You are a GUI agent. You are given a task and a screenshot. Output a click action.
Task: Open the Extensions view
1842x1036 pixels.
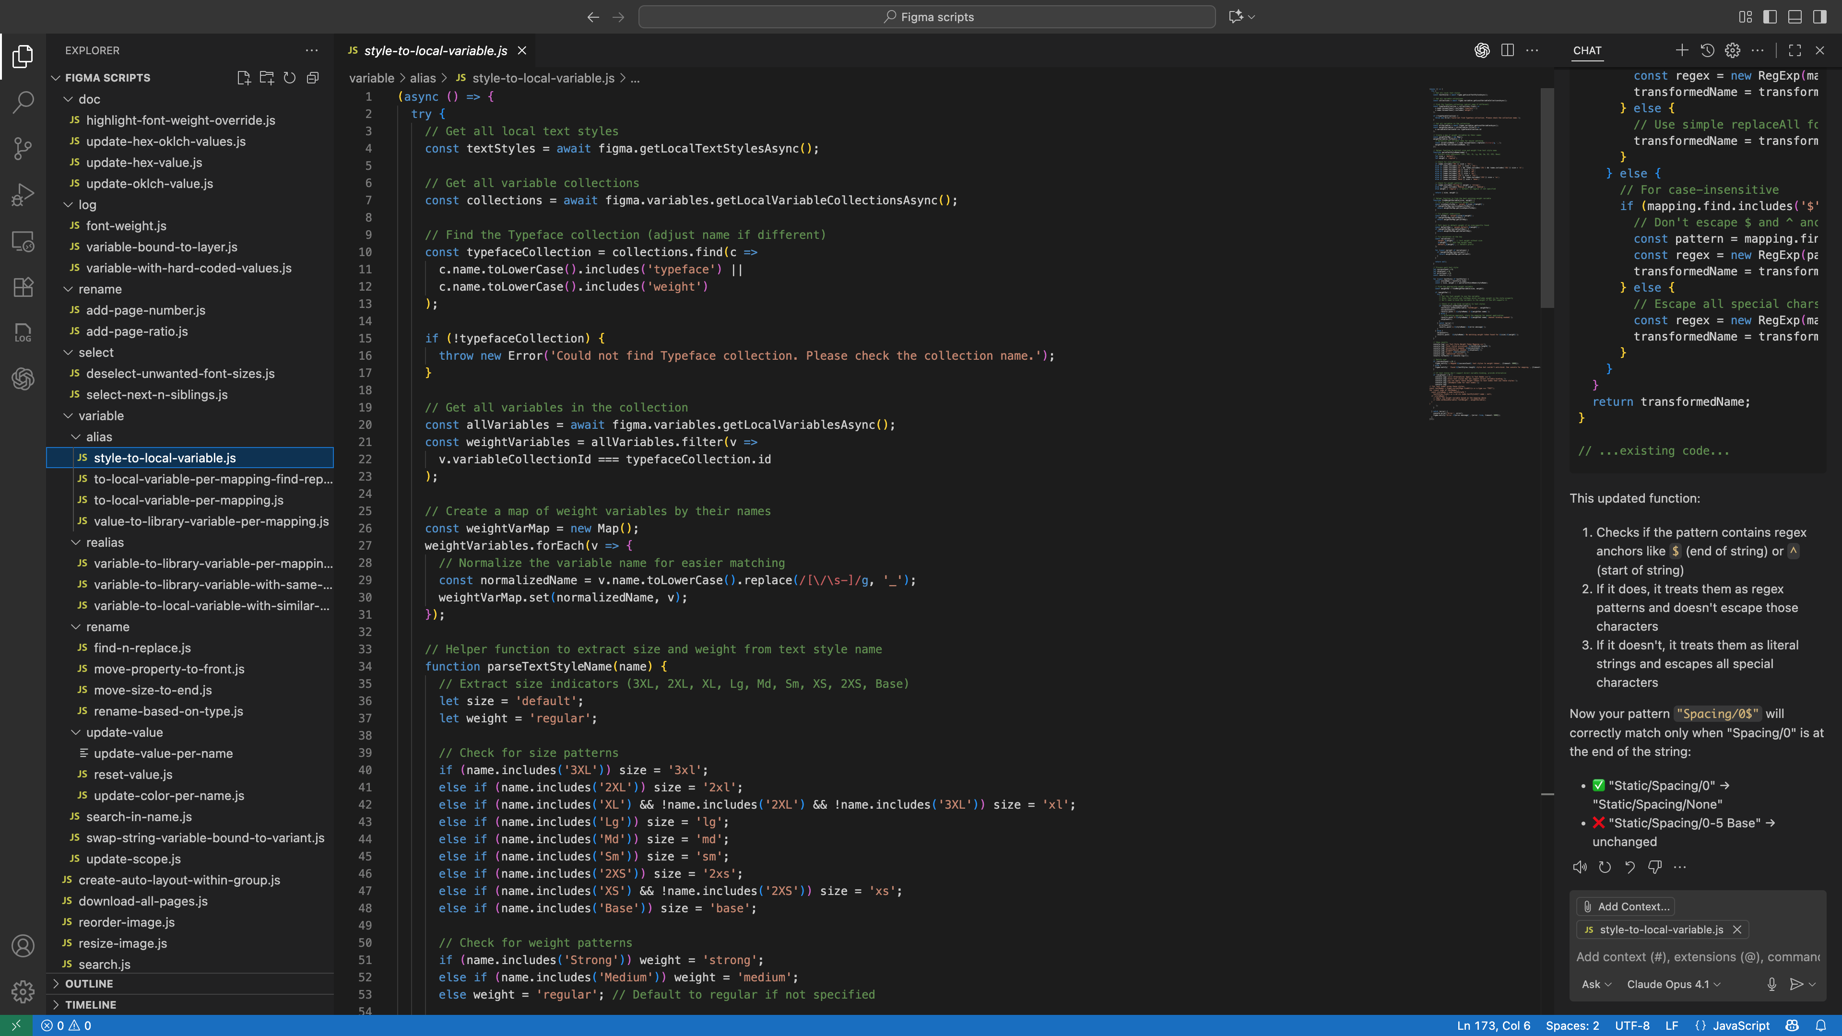[x=23, y=287]
